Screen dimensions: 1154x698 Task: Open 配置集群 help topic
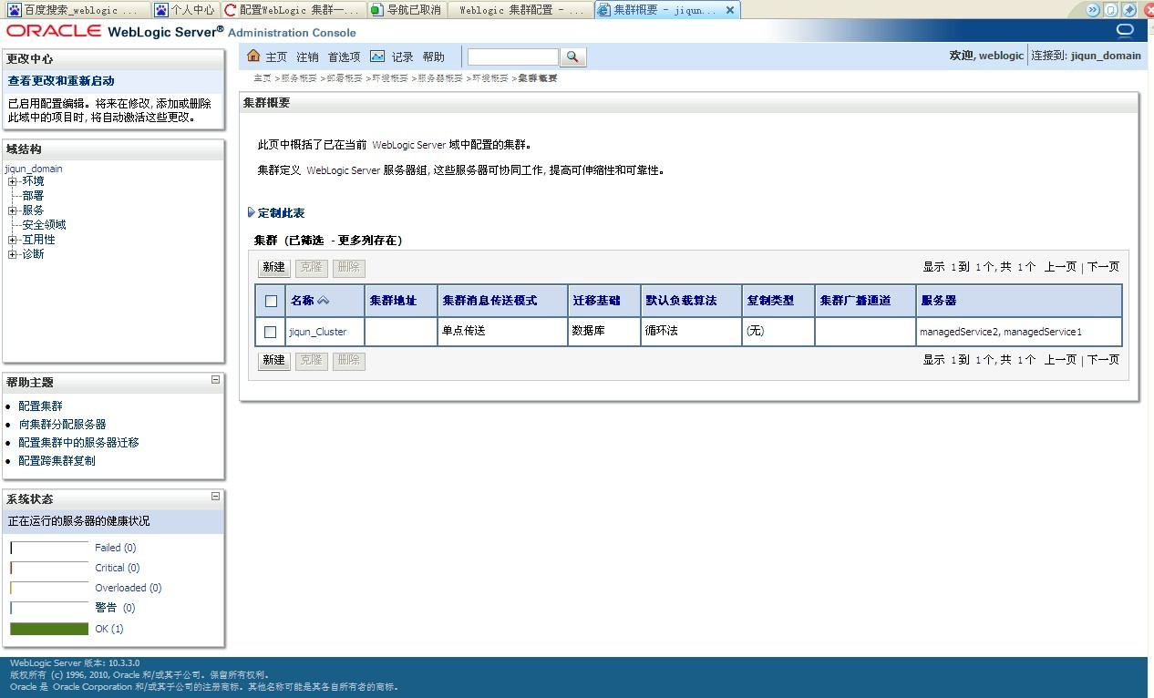tap(40, 406)
